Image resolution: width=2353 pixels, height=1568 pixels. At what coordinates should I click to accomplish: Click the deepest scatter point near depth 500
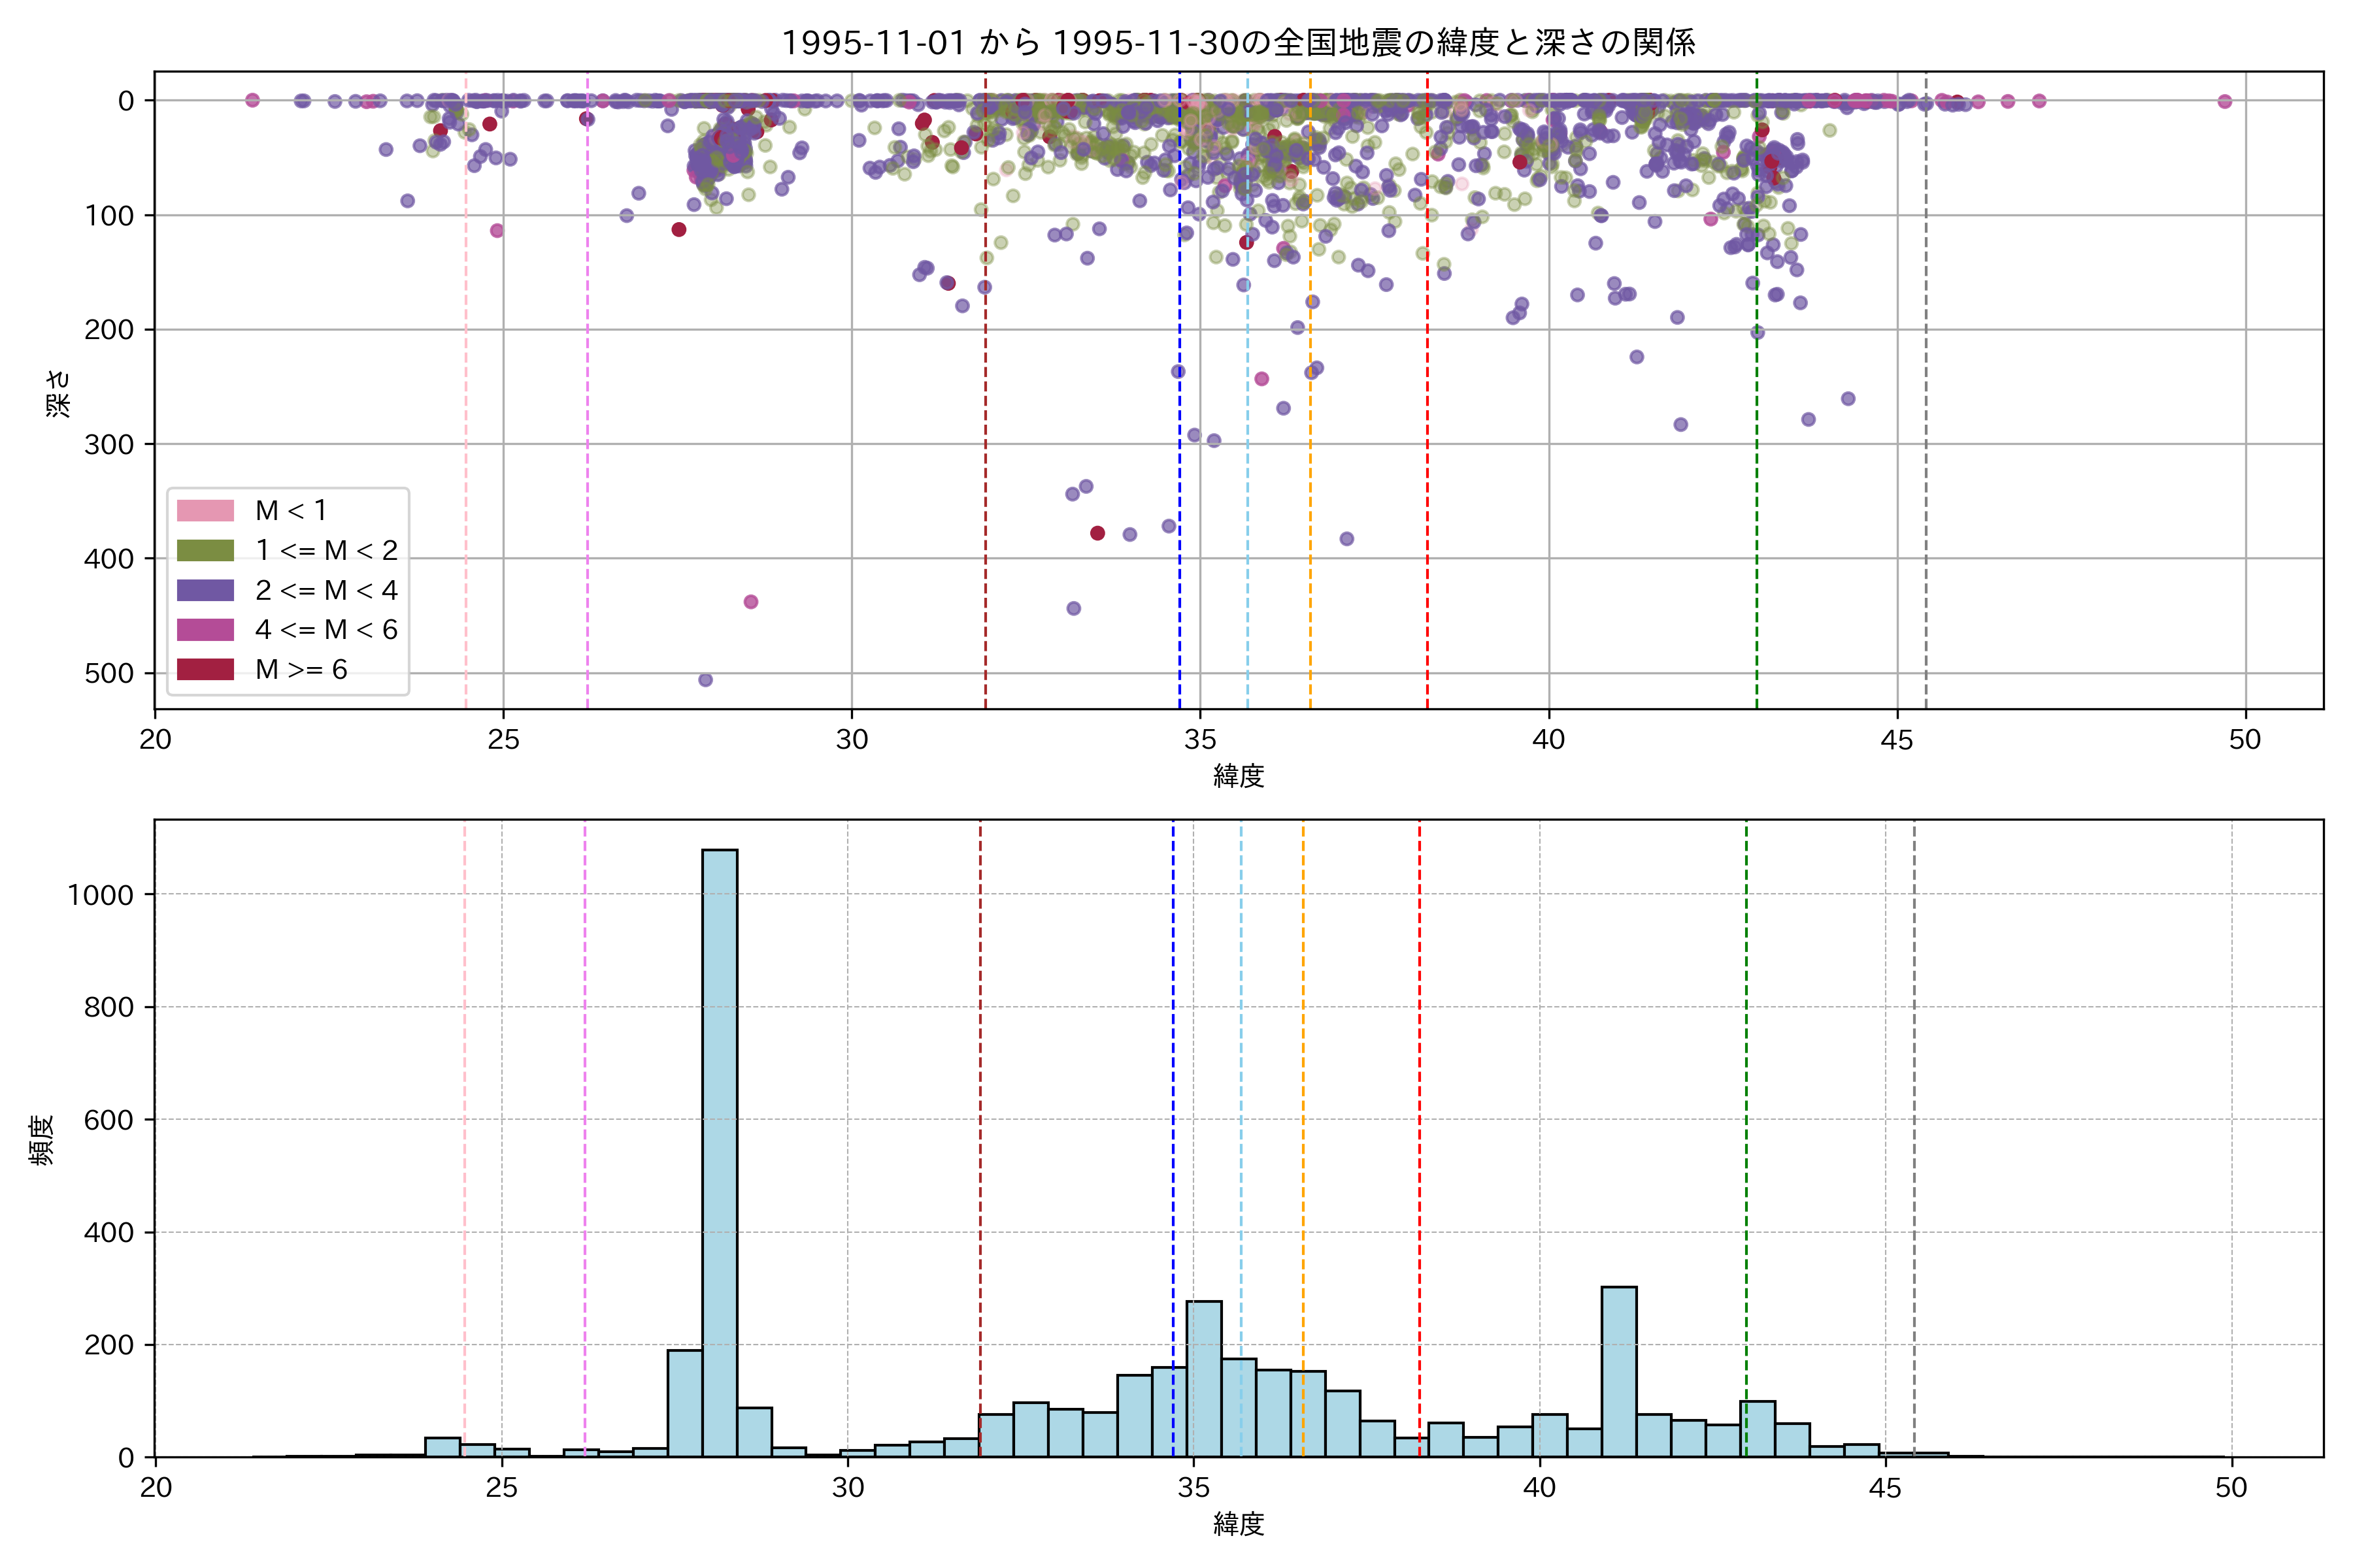[x=705, y=680]
